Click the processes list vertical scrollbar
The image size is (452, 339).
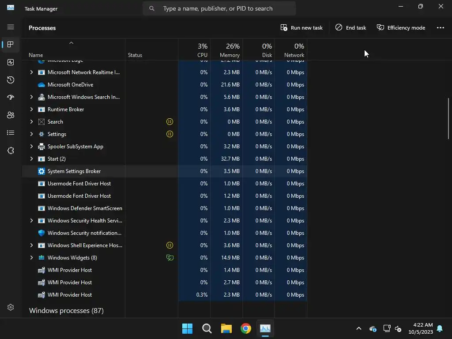448,119
